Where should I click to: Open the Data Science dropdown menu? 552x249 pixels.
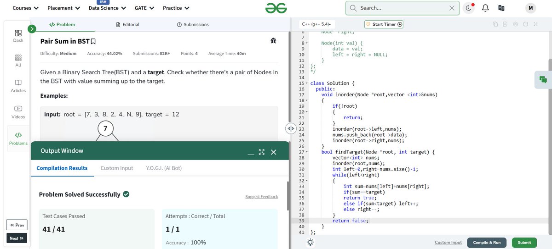(x=107, y=8)
